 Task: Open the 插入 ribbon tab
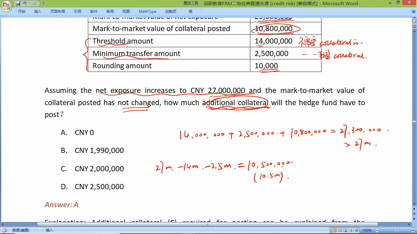pyautogui.click(x=38, y=11)
